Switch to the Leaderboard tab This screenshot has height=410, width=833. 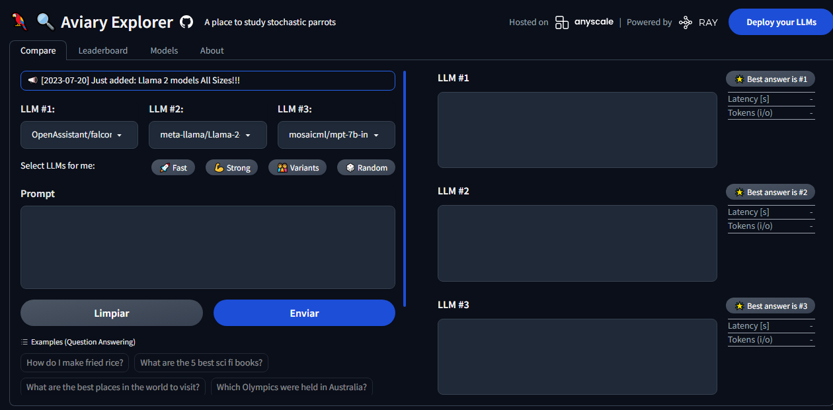point(103,51)
